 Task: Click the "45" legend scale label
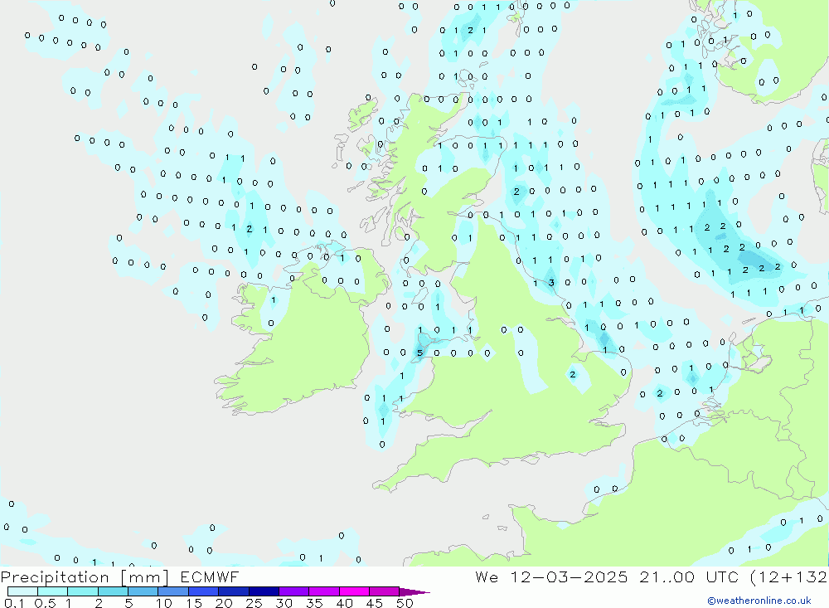tap(375, 603)
